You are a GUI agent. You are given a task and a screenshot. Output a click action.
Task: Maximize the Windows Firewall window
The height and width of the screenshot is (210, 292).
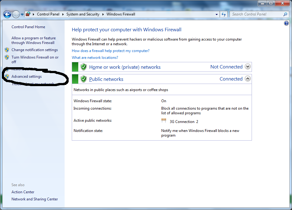click(x=271, y=3)
